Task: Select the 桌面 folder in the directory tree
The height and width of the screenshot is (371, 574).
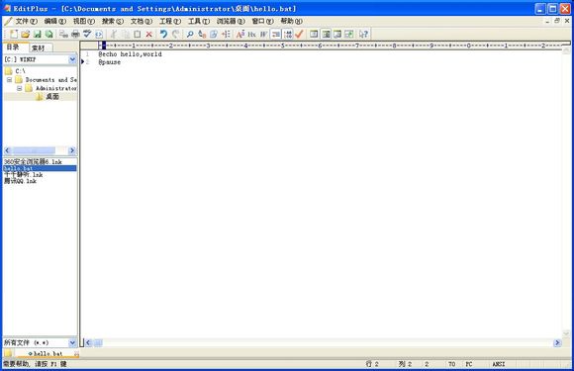Action: point(52,97)
